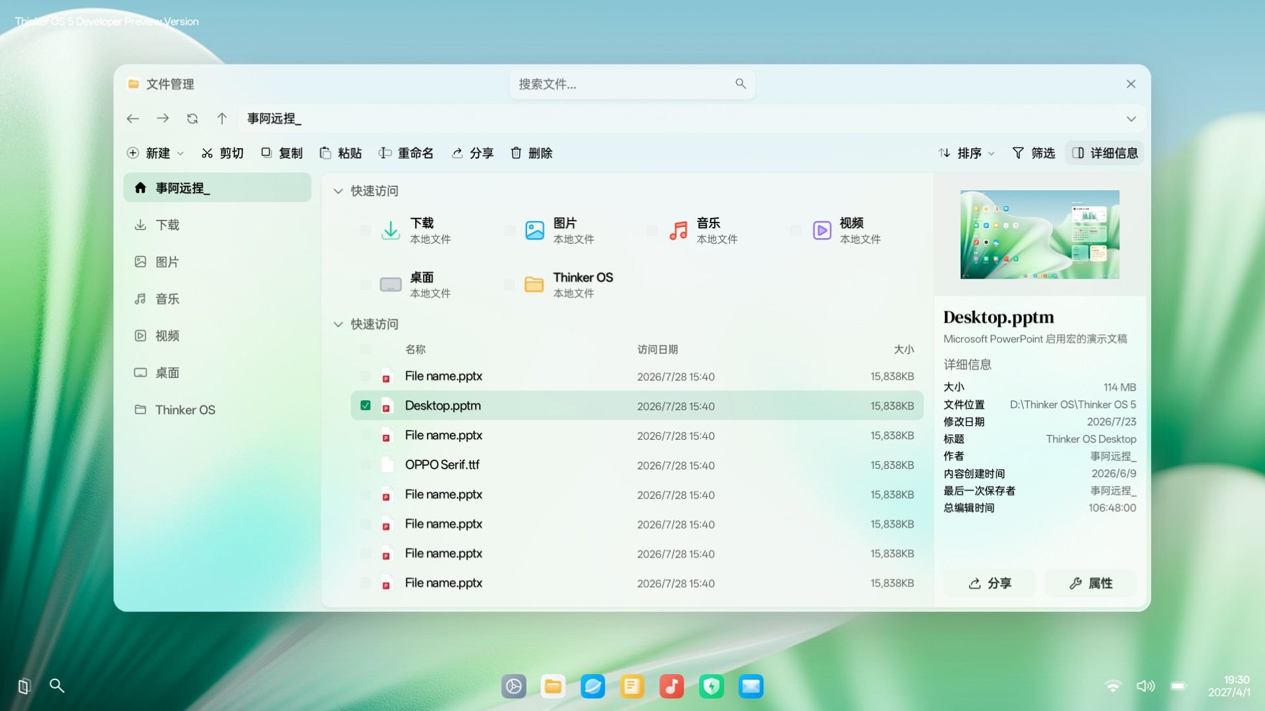This screenshot has height=711, width=1265.
Task: Open the Videos quick access tile icon
Action: (822, 230)
